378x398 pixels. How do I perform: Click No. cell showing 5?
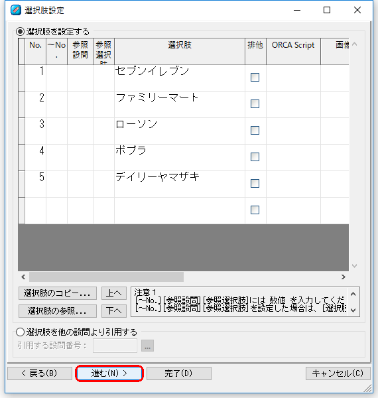pos(35,184)
